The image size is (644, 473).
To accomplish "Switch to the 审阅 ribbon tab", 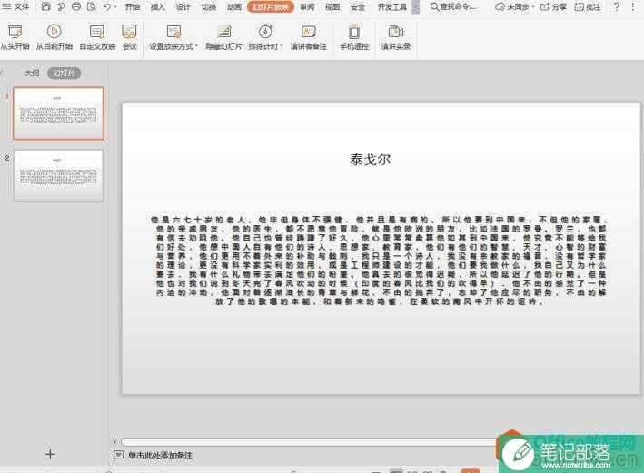I will (x=307, y=7).
